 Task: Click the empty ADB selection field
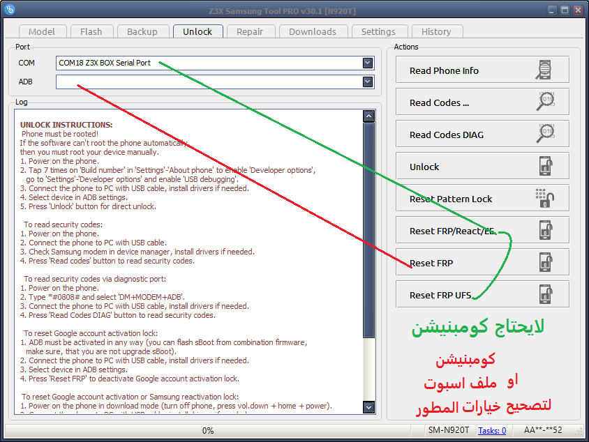click(215, 82)
